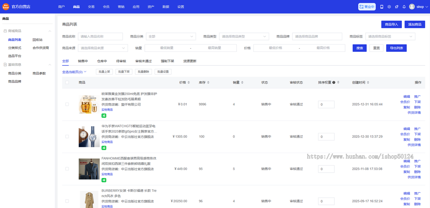Open the 商户 top menu

[x=61, y=7]
